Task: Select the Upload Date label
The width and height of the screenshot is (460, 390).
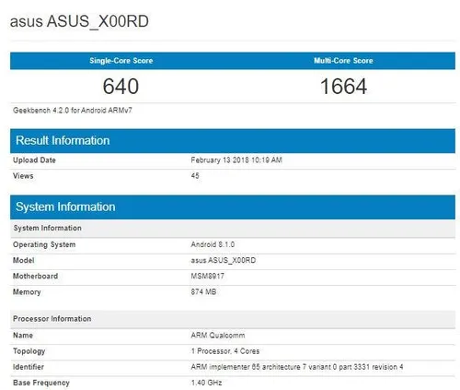Action: pyautogui.click(x=34, y=160)
